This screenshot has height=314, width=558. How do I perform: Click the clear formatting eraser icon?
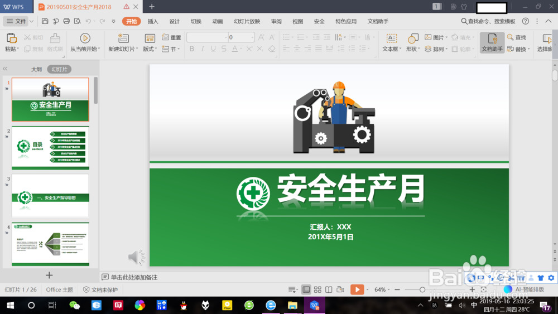click(272, 49)
